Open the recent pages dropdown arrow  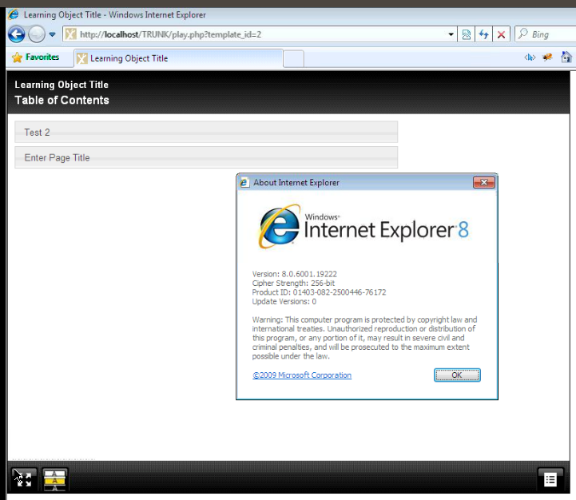pos(52,34)
